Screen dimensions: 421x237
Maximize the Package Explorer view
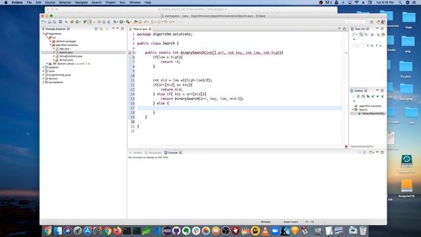(122, 29)
